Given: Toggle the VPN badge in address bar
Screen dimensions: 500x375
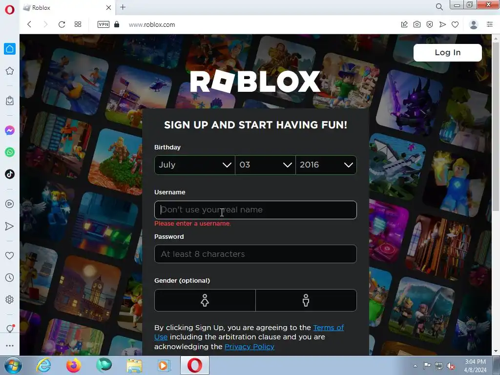Looking at the screenshot, I should tap(104, 24).
